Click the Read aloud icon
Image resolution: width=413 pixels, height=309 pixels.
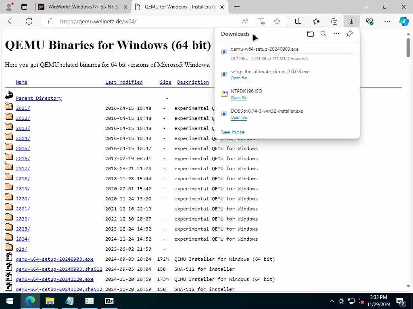[x=245, y=21]
